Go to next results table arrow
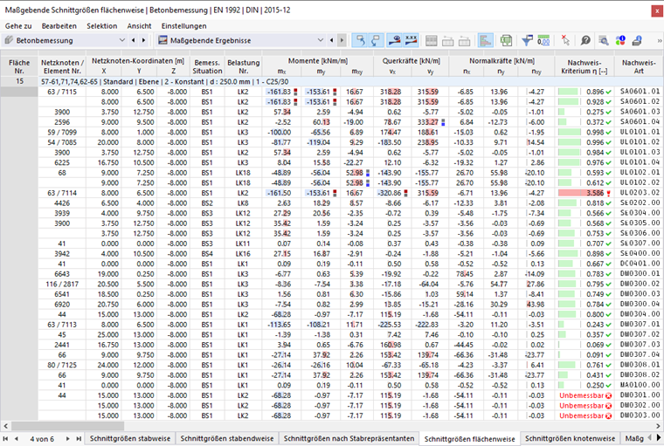Image resolution: width=664 pixels, height=446 pixels. click(342, 40)
